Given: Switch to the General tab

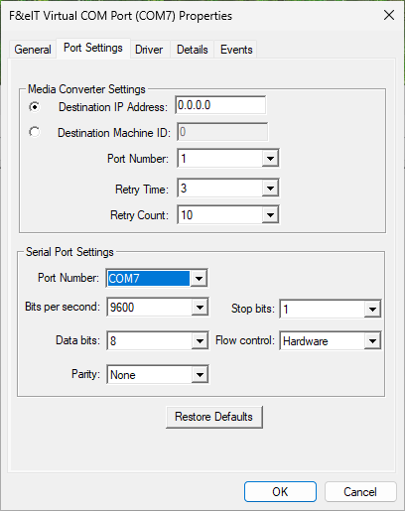Looking at the screenshot, I should tap(33, 50).
